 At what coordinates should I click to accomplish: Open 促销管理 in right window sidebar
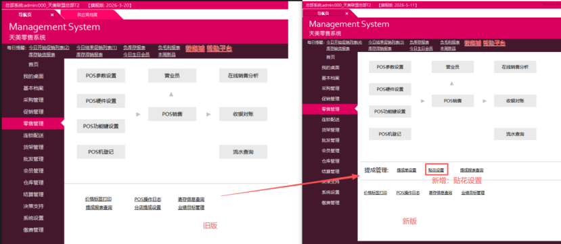(x=330, y=99)
